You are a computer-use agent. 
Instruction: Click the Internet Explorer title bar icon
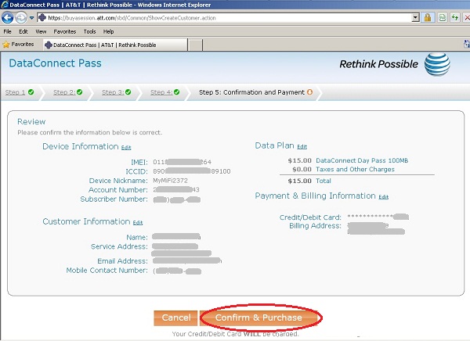tap(5, 4)
